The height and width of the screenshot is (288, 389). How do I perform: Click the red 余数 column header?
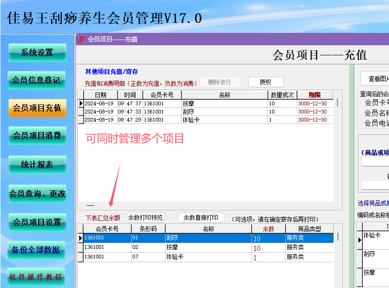(x=268, y=229)
